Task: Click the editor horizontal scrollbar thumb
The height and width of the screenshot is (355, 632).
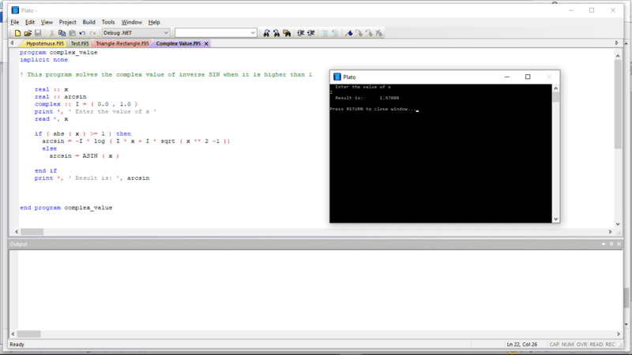Action: (x=32, y=232)
